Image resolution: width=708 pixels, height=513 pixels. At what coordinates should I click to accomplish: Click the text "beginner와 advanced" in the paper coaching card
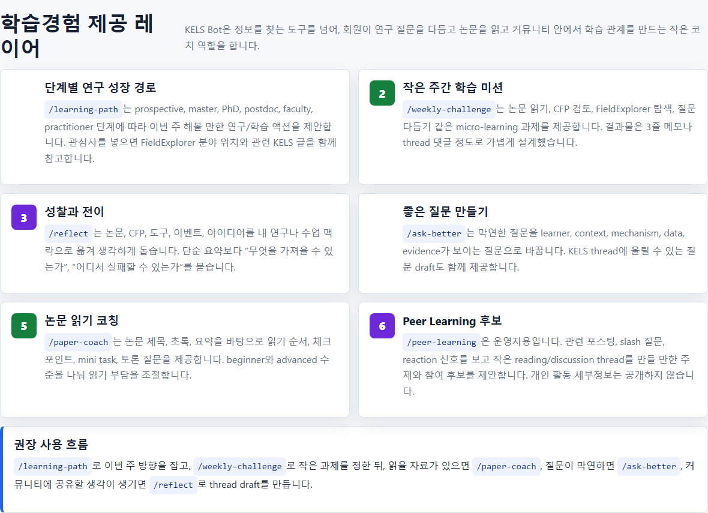coord(272,360)
